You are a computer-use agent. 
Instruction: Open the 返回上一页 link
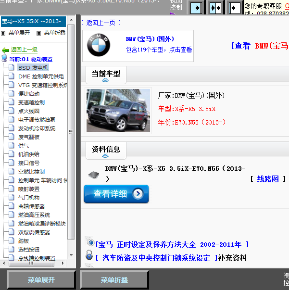[x=101, y=23]
